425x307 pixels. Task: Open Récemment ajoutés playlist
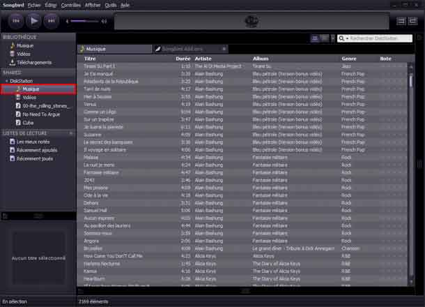click(x=37, y=150)
